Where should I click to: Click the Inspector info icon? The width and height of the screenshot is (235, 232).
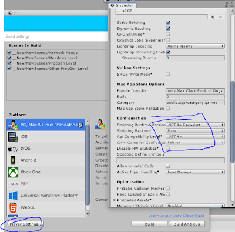tap(112, 5)
